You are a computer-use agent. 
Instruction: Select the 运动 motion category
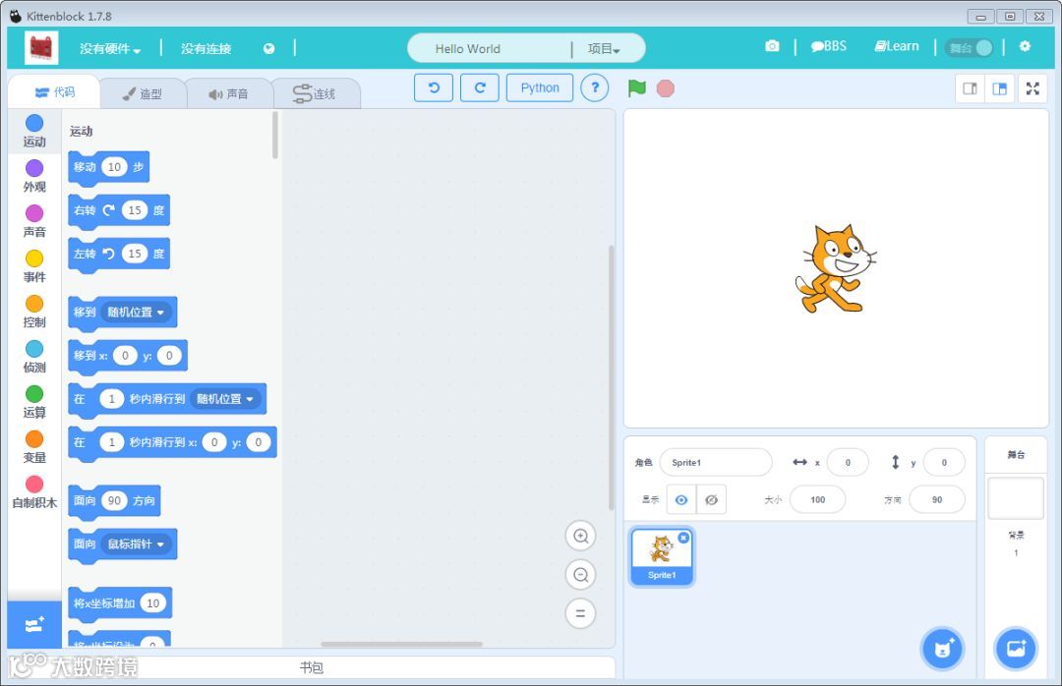[x=34, y=132]
